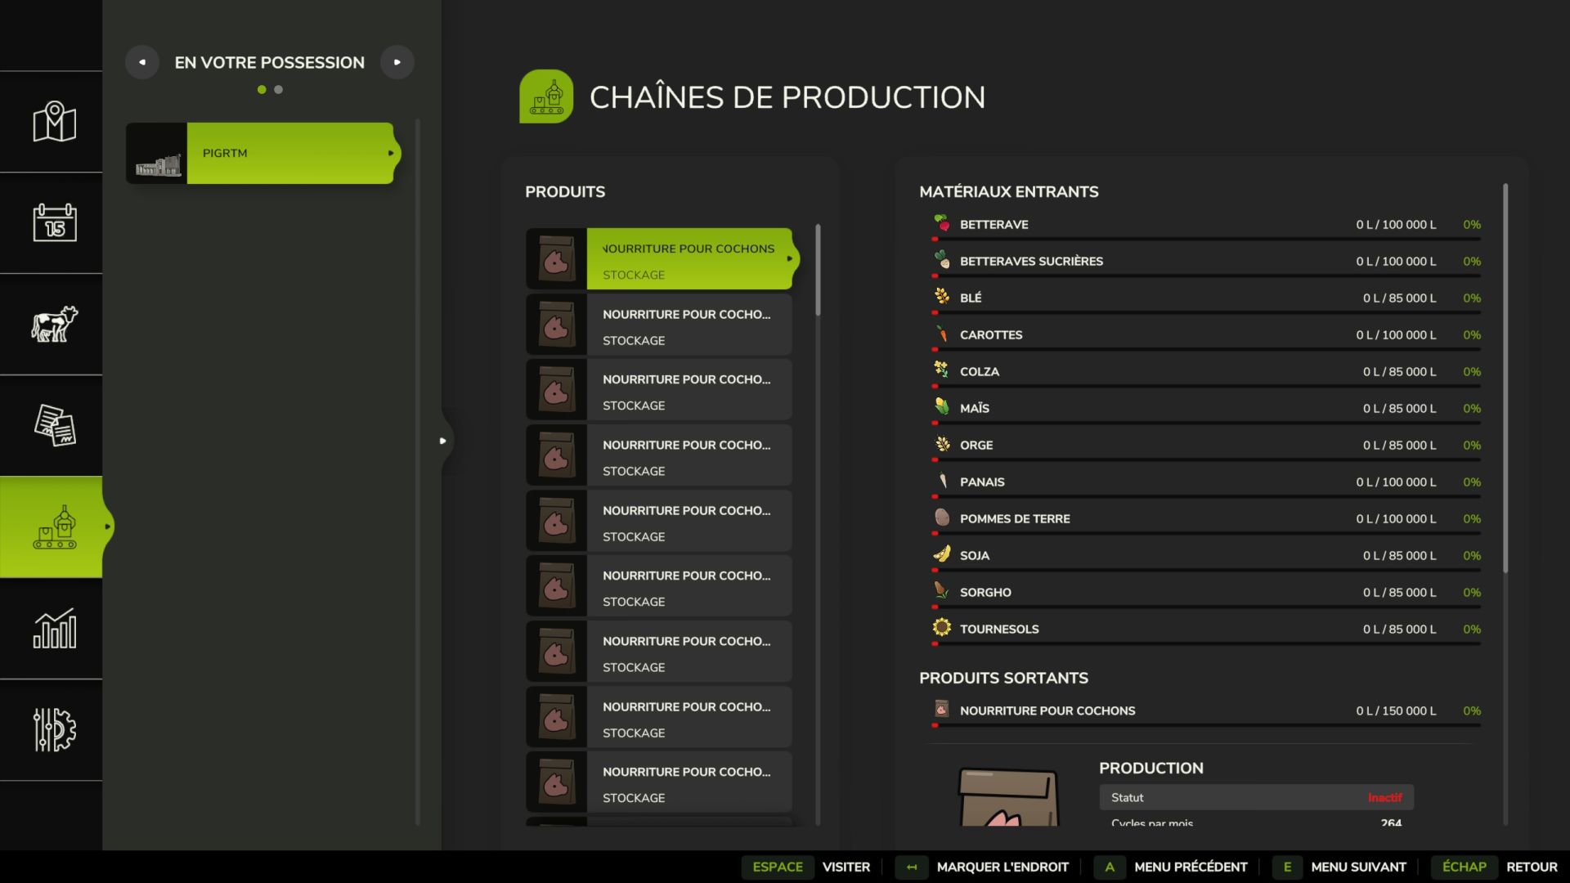The height and width of the screenshot is (883, 1570).
Task: Open the map sidebar icon
Action: pos(54,122)
